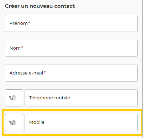Click the Mobile placeholder text

37,122
